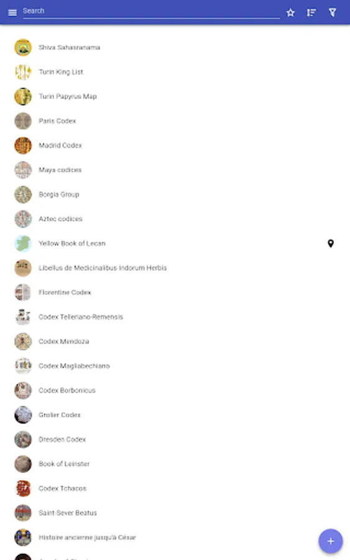Click the Dresden Codex avatar icon
350x560 pixels.
23,439
